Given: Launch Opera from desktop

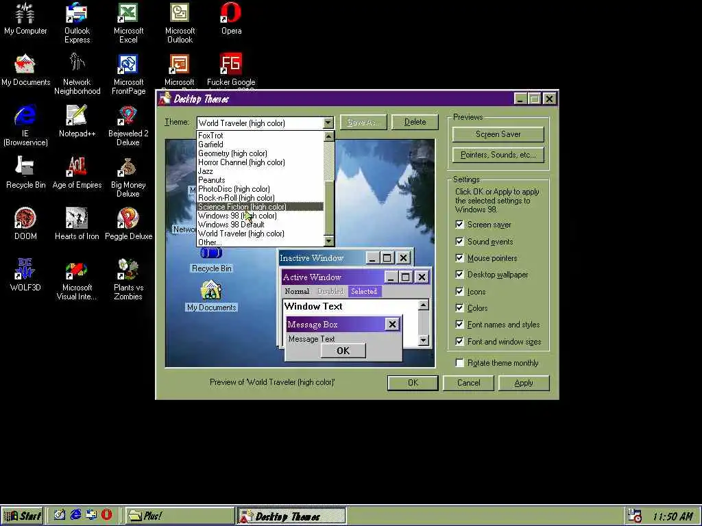Looking at the screenshot, I should click(231, 18).
